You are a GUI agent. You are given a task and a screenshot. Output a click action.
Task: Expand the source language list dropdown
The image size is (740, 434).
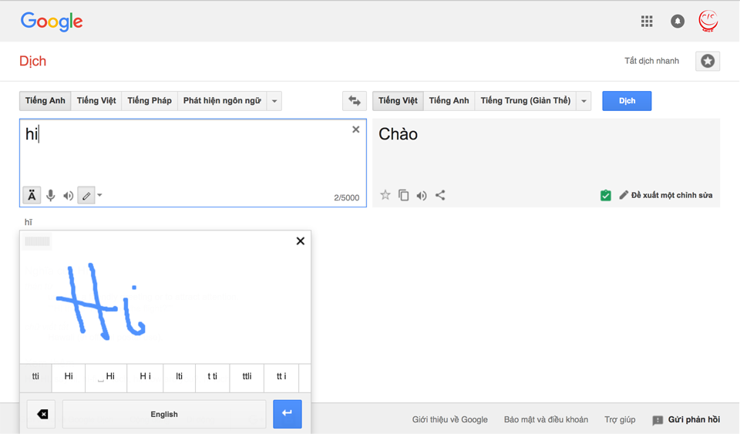[x=274, y=101]
